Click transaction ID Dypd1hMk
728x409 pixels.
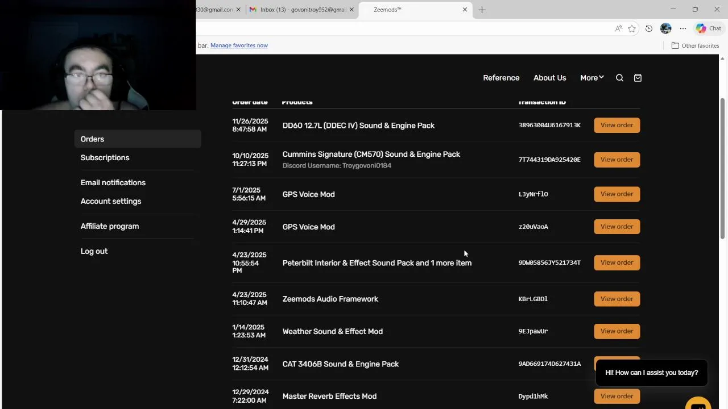point(533,397)
